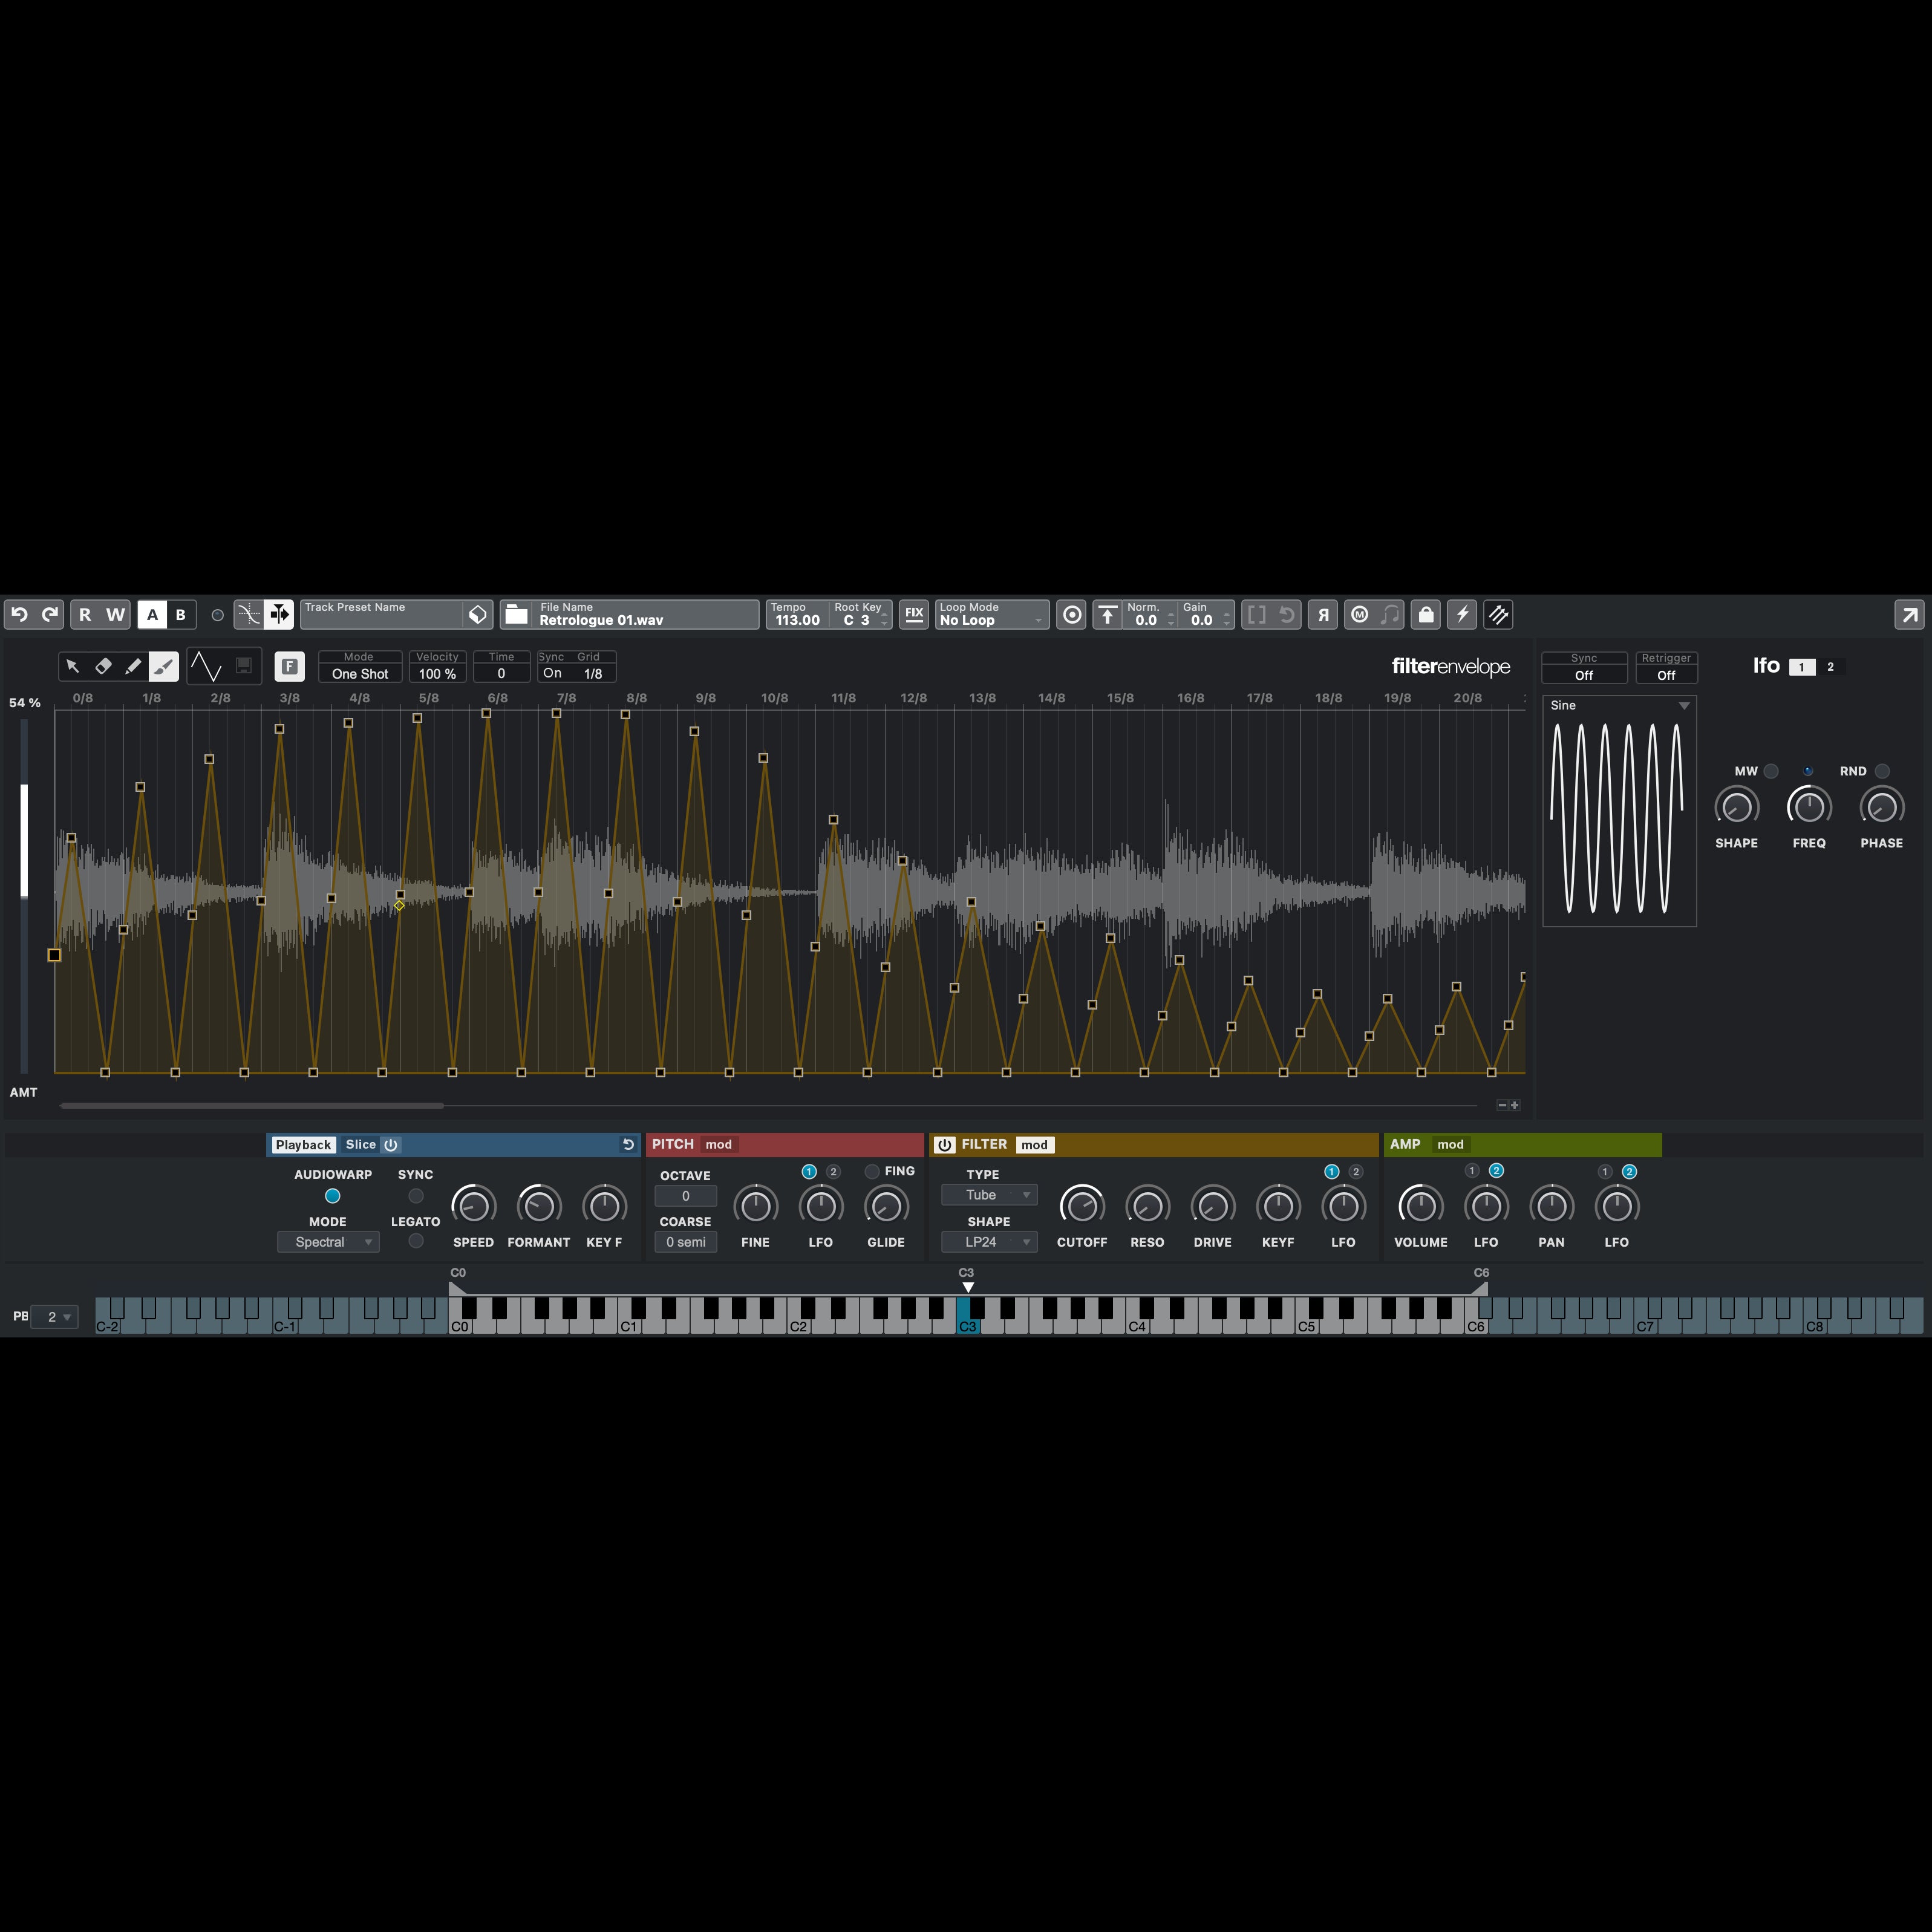This screenshot has height=1932, width=1932.
Task: Click the folder icon beside File Name
Action: pyautogui.click(x=516, y=614)
